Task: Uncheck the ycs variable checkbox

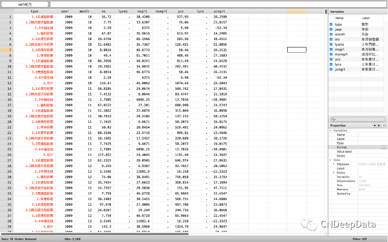Action: tap(331, 59)
